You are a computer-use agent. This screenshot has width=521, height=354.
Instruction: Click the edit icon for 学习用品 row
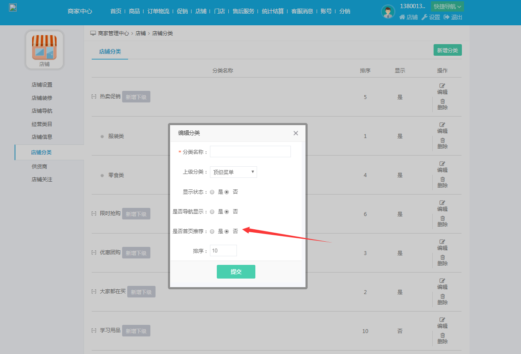442,320
